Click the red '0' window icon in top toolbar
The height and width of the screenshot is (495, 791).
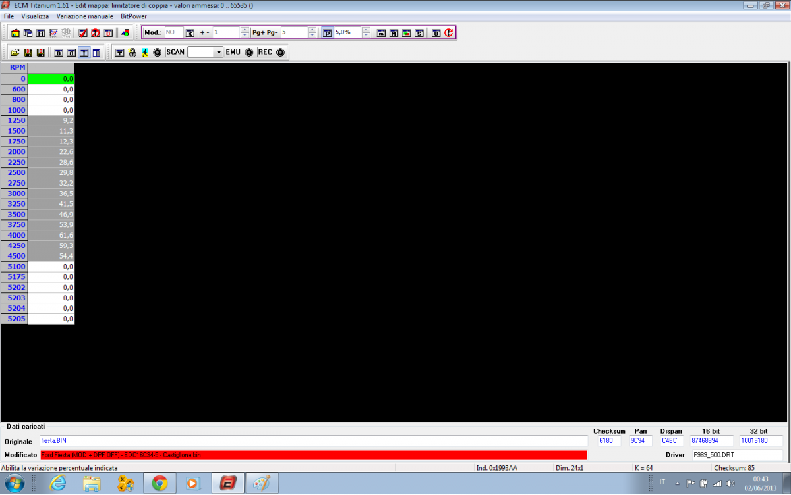point(108,33)
